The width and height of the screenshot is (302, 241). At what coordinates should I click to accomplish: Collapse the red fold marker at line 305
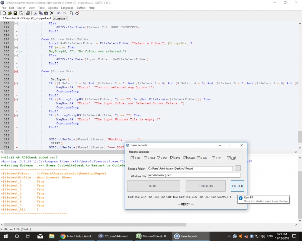pos(16,71)
